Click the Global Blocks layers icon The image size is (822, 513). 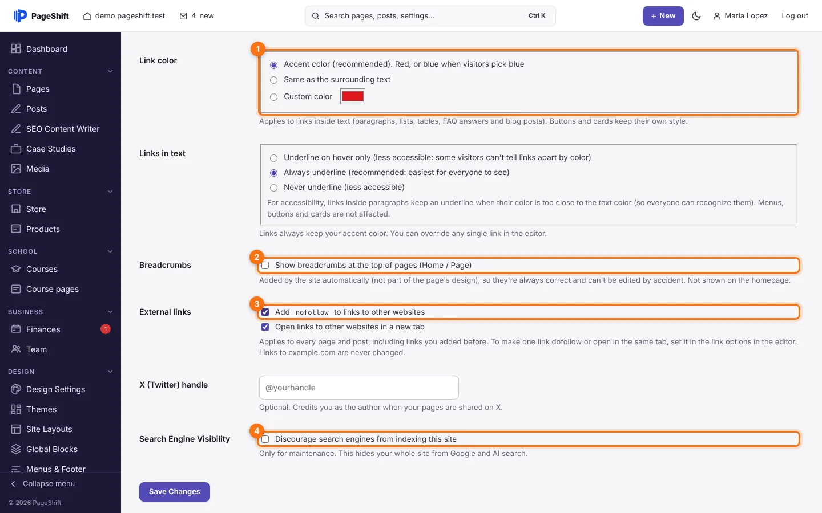(x=16, y=449)
